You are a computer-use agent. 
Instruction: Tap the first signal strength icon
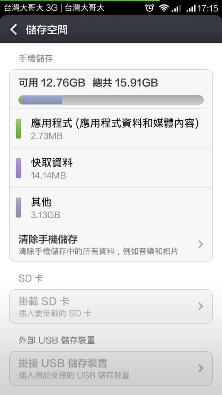tap(176, 9)
